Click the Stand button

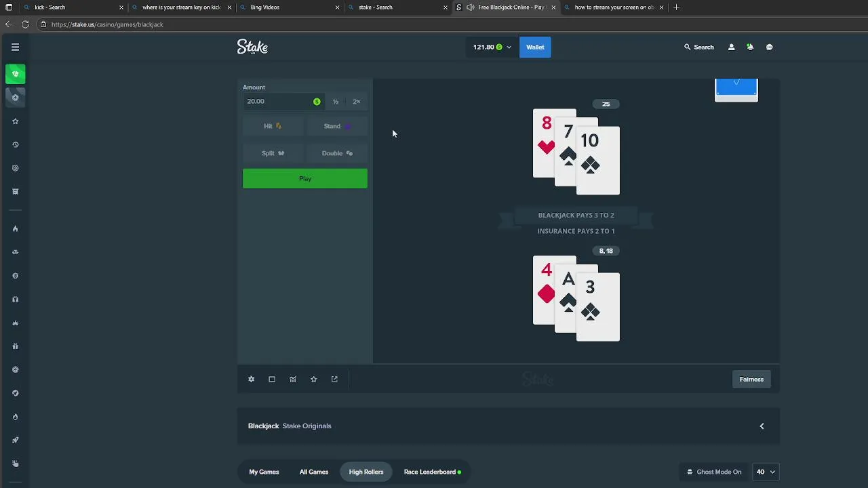coord(337,126)
